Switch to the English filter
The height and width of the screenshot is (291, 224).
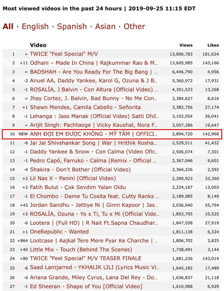point(35,26)
